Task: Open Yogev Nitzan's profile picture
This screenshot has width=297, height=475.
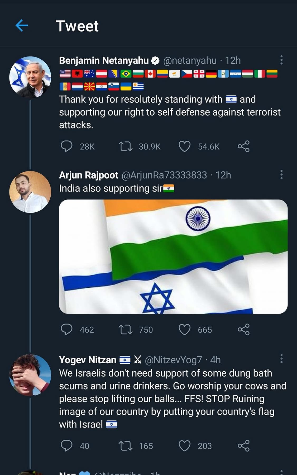Action: coord(30,375)
